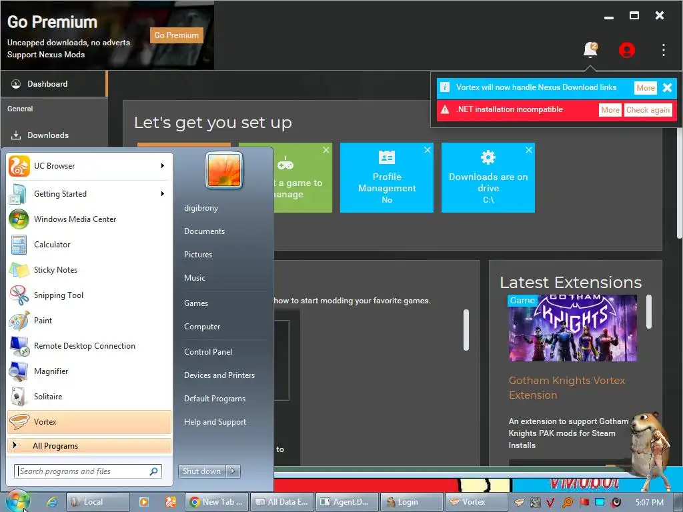Click the Latest Extensions scrollbar
The image size is (683, 512).
[x=648, y=312]
